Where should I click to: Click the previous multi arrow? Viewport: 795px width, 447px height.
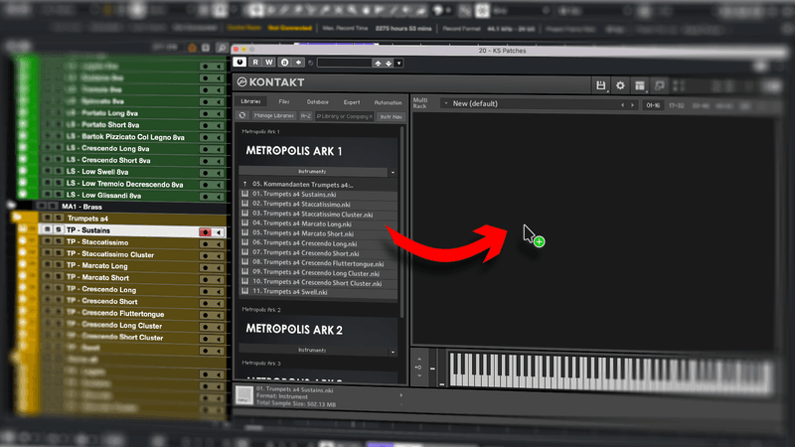coord(623,105)
